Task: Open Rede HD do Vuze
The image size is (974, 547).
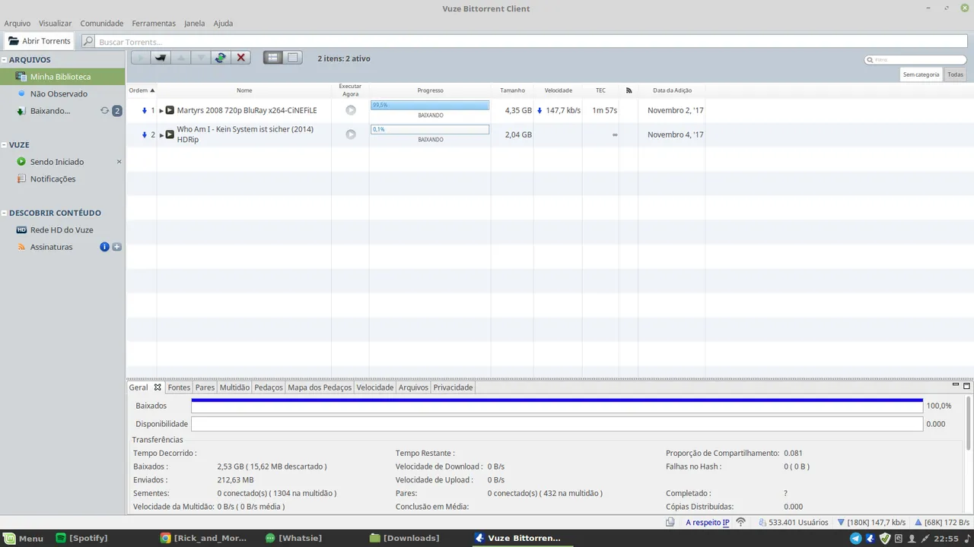Action: click(x=62, y=230)
